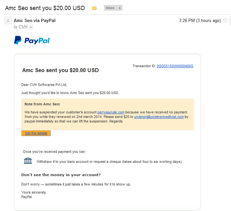Click the Withdraw to bank account text

[x=109, y=162]
